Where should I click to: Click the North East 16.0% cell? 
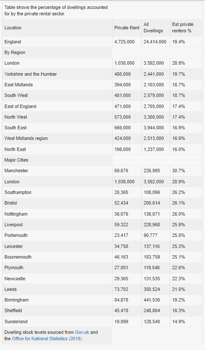tap(179, 149)
